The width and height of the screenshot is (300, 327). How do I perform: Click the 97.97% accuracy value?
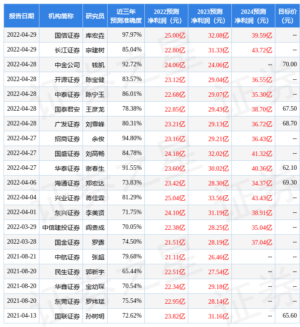132,34
